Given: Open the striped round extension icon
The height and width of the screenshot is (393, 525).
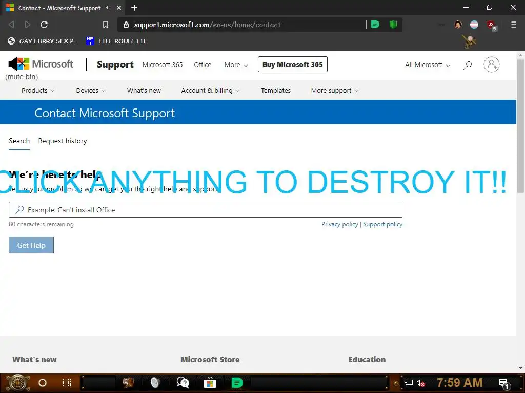Looking at the screenshot, I should 474,25.
